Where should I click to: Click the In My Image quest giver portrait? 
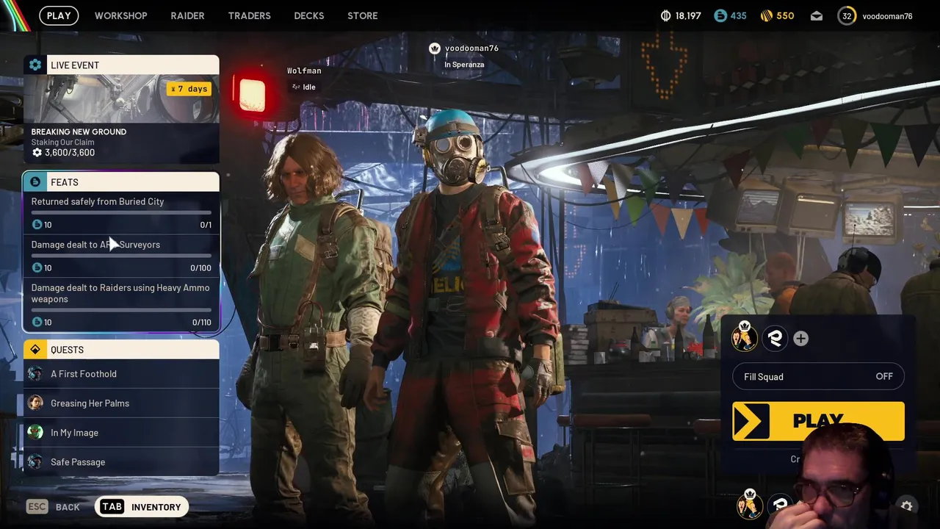click(x=35, y=433)
